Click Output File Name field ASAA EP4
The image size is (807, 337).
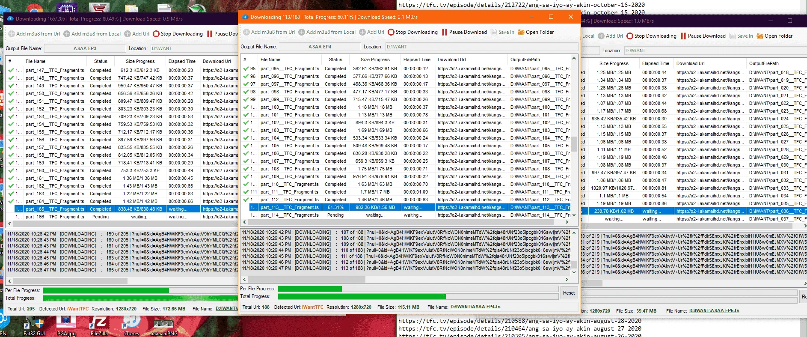[320, 47]
